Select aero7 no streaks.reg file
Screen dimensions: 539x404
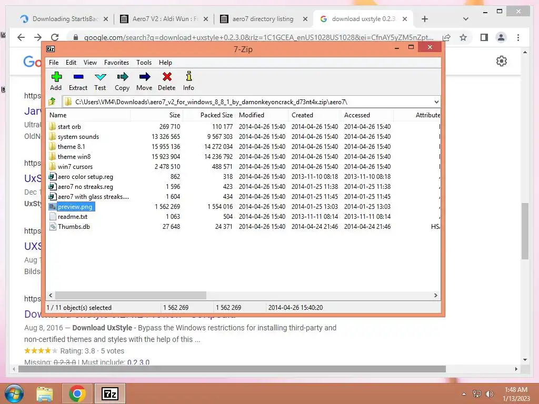(81, 187)
